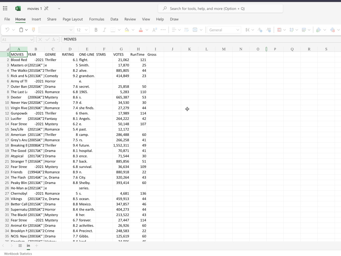This screenshot has height=256, width=341.
Task: Select column G header
Action: pyautogui.click(x=121, y=49)
